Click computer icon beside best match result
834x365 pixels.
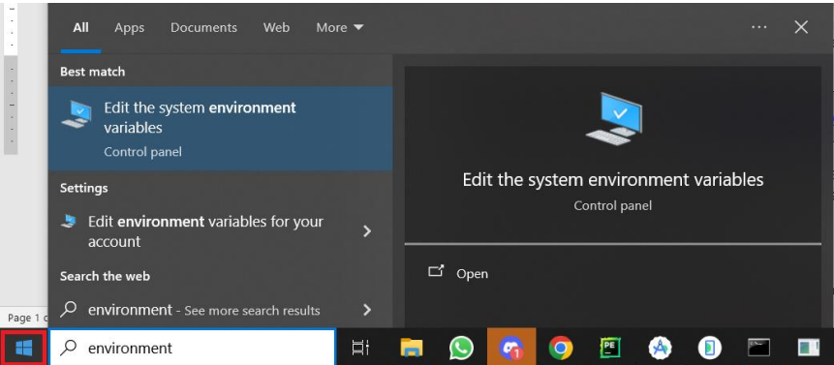tap(77, 115)
